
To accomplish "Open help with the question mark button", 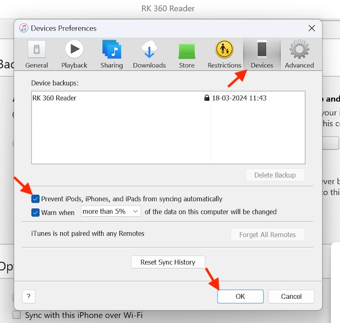I will 29,296.
